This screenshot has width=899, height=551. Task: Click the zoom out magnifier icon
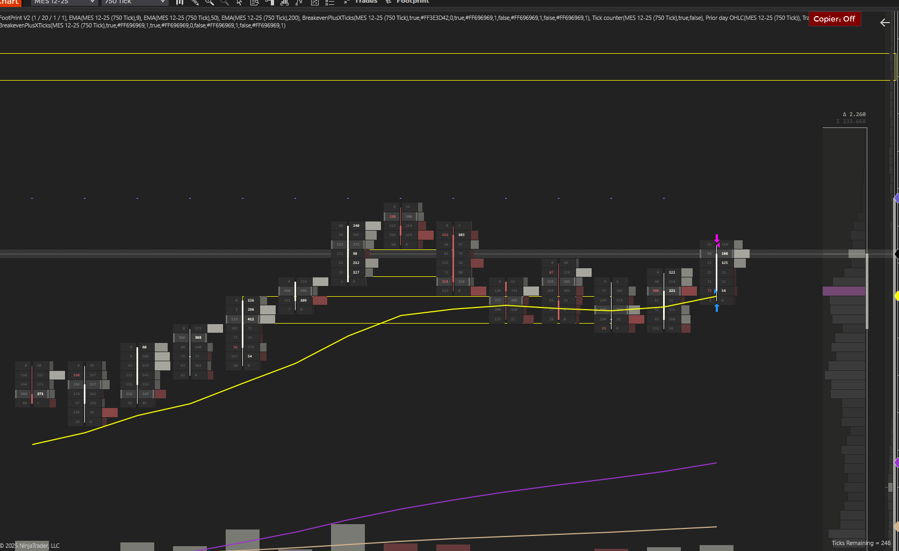[x=225, y=2]
